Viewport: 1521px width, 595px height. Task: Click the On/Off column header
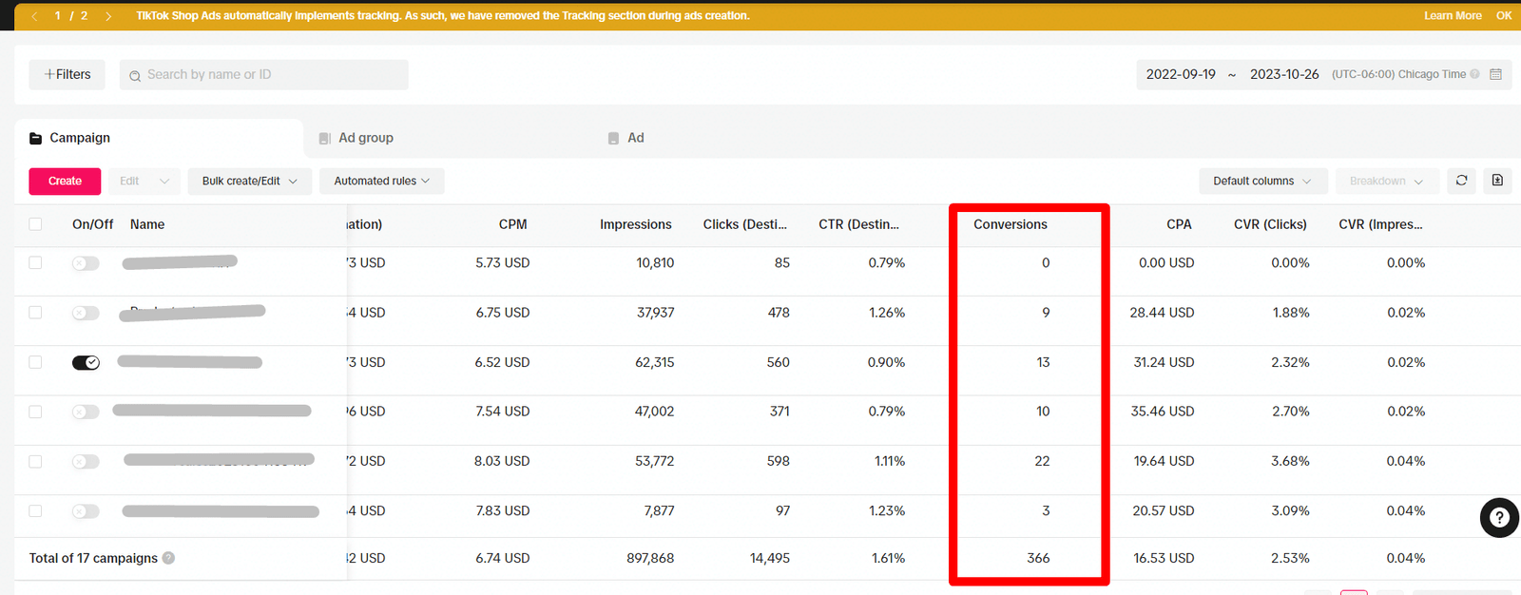[92, 224]
